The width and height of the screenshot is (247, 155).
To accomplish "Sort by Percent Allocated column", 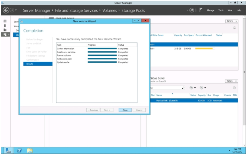I will click(203, 35).
